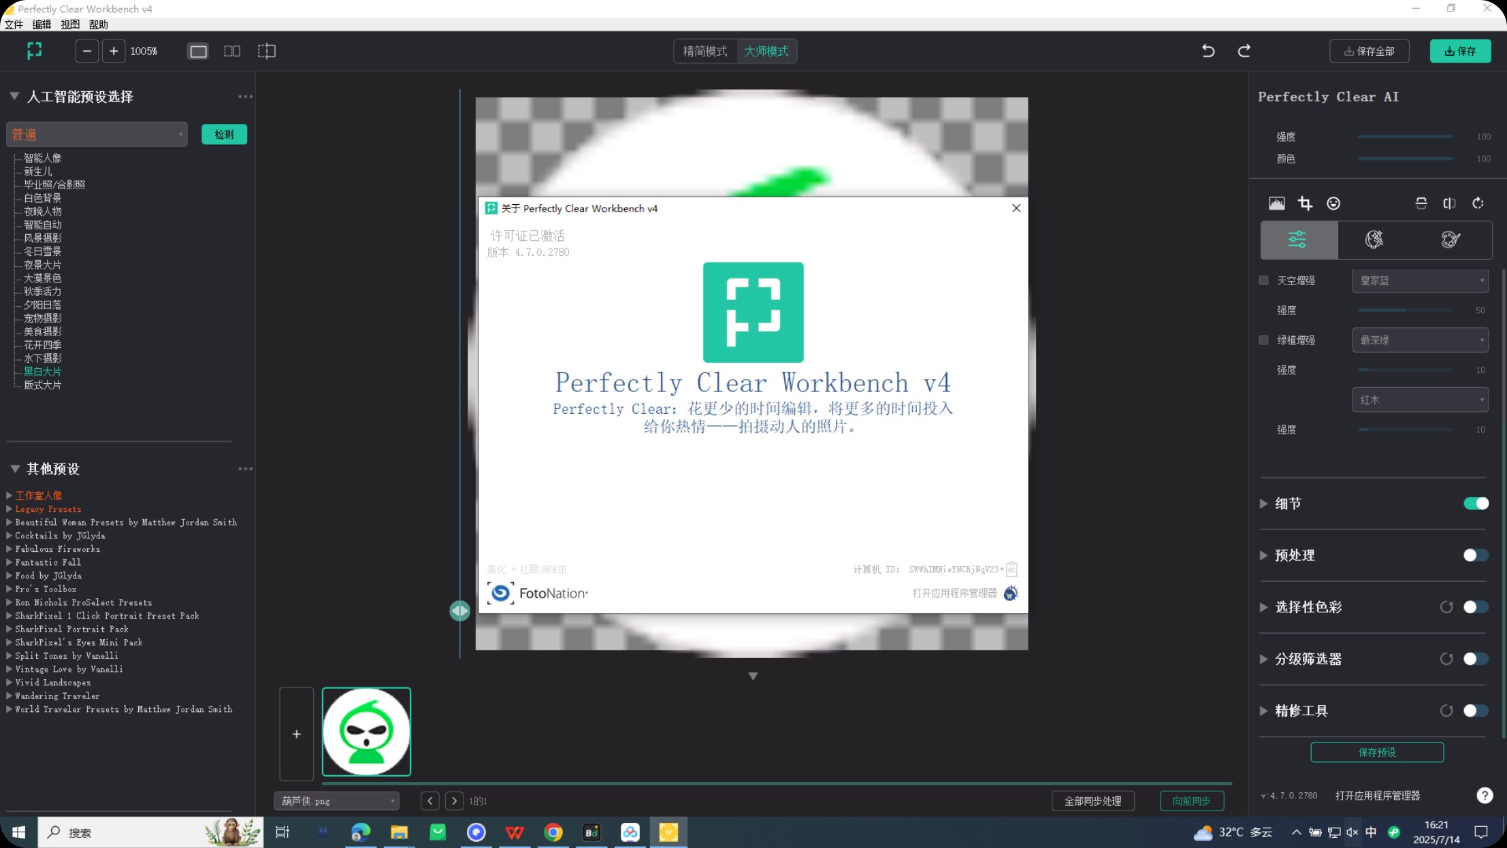Open the 皇家蓝 sky color dropdown
Image resolution: width=1507 pixels, height=848 pixels.
point(1420,280)
